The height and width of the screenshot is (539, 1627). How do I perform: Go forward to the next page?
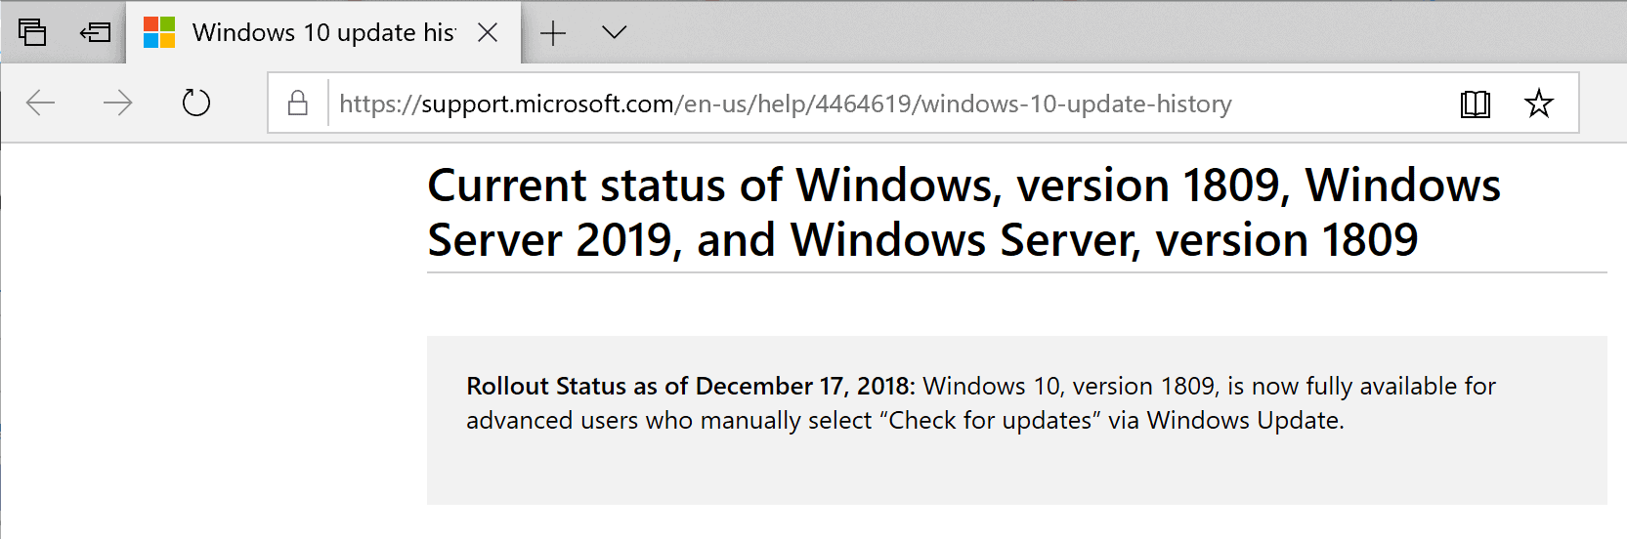click(x=118, y=103)
